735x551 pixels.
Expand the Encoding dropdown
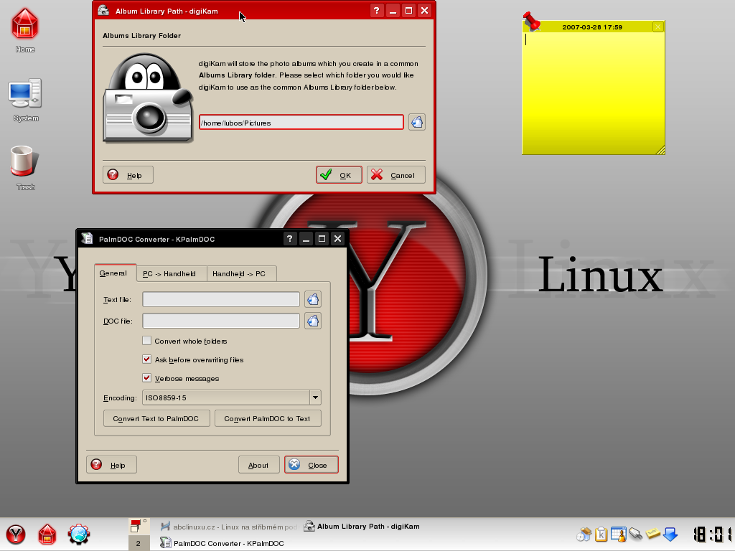coord(316,397)
